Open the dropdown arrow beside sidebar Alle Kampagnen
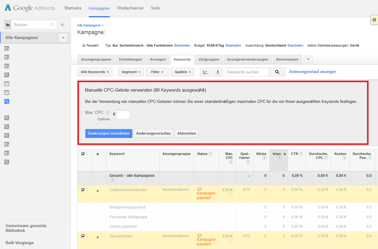The width and height of the screenshot is (378, 249). coord(63,38)
